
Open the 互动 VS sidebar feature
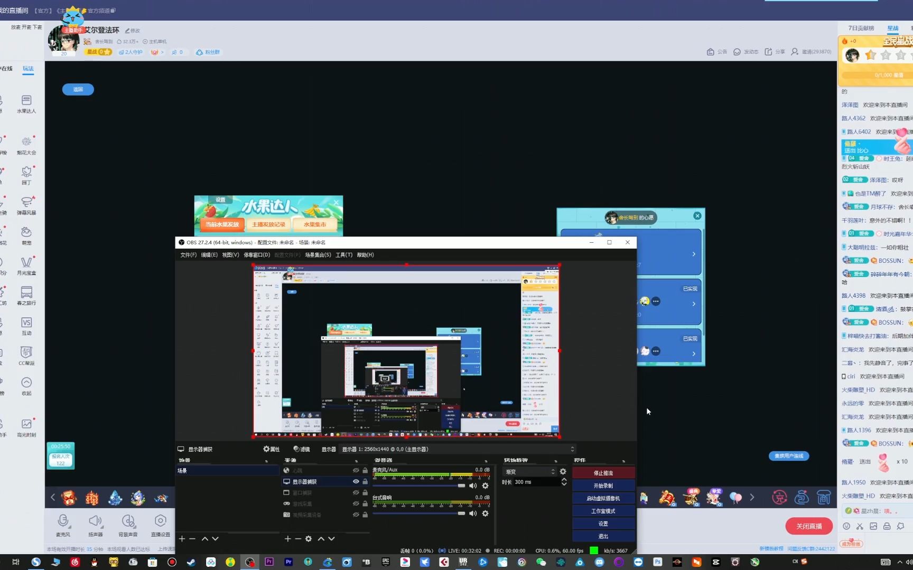click(26, 326)
